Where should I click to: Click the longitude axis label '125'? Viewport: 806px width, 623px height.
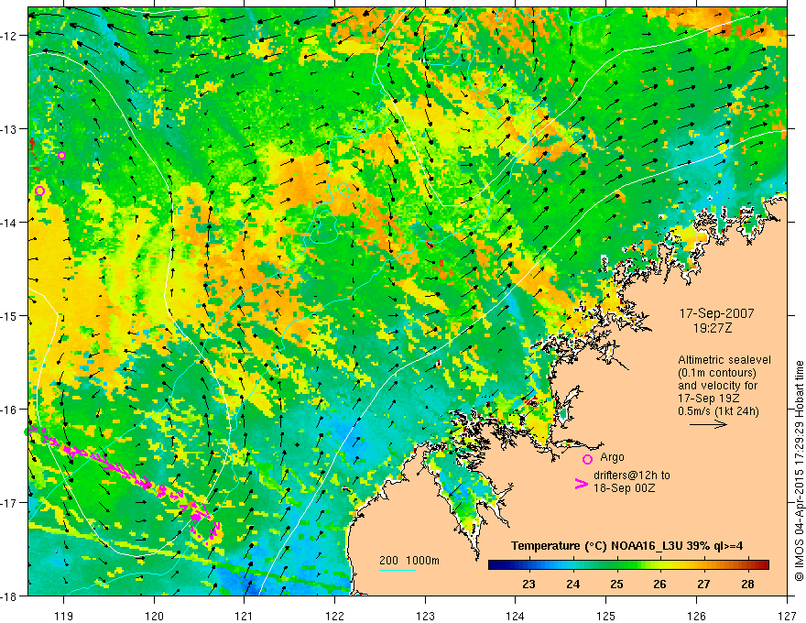tap(605, 616)
